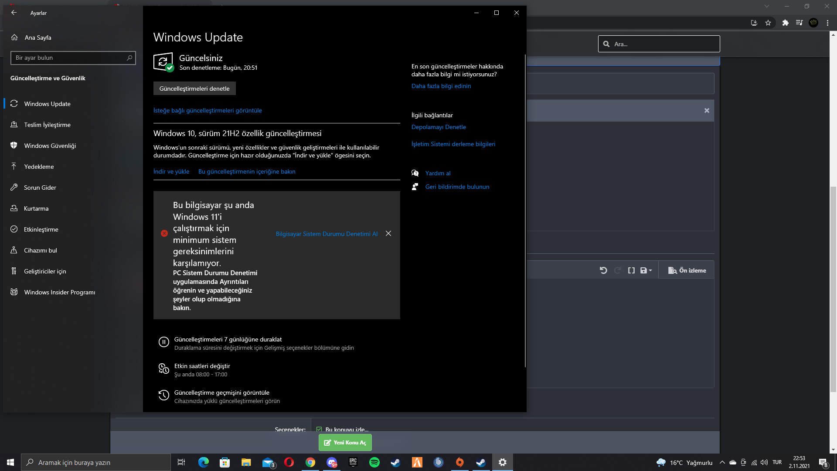Click the pause updates icon
837x471 pixels.
tap(163, 342)
